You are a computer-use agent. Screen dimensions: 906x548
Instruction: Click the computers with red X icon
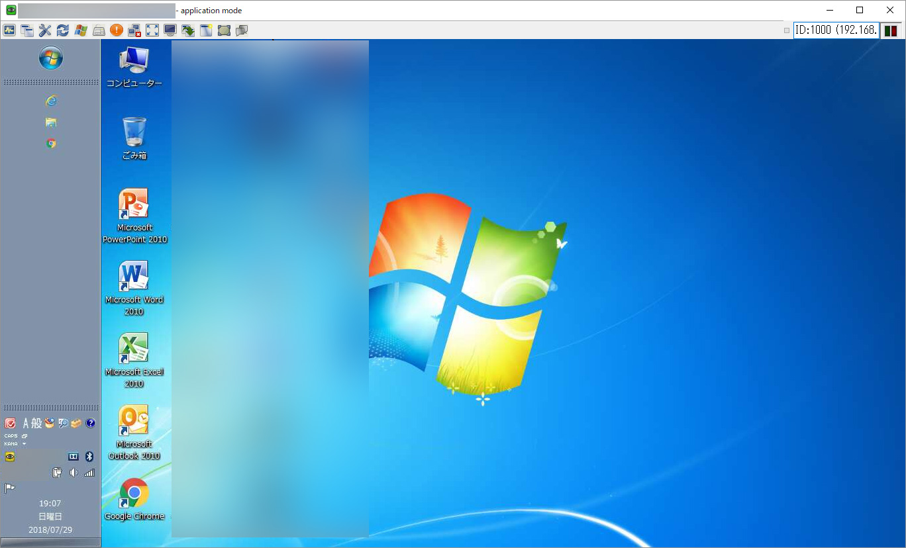coord(134,30)
